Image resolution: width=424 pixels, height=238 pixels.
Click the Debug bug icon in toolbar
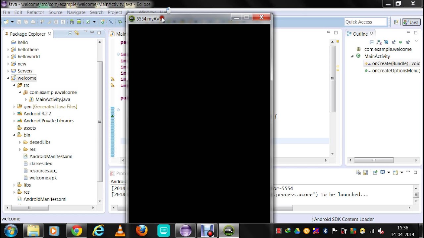[120, 22]
